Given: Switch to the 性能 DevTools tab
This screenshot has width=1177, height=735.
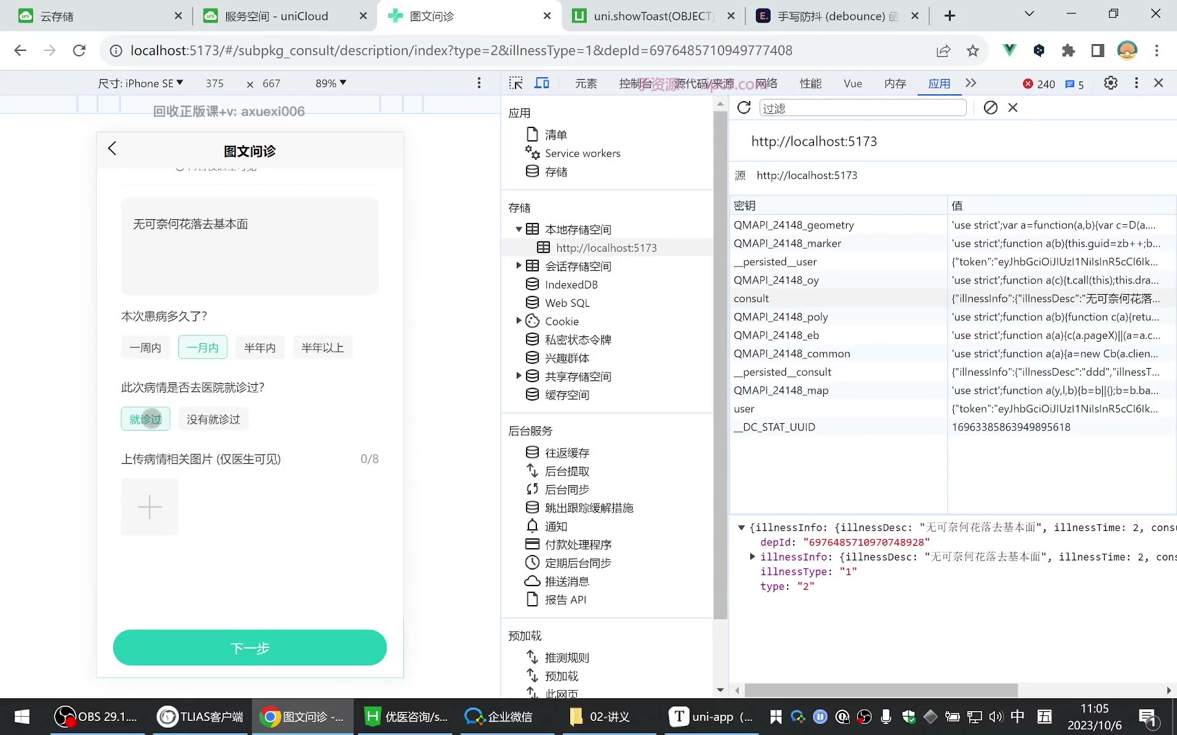Looking at the screenshot, I should (810, 83).
